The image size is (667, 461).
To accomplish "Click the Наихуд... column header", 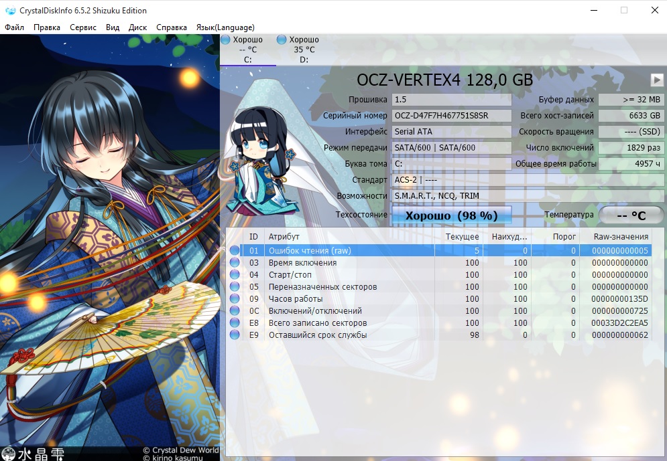I will coord(507,236).
